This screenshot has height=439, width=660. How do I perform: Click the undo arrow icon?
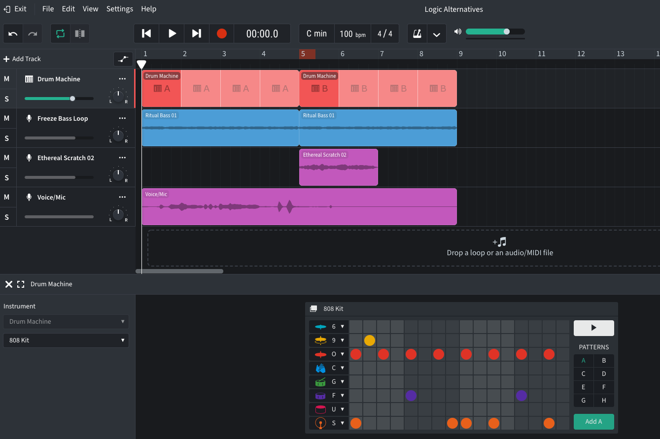click(x=12, y=34)
